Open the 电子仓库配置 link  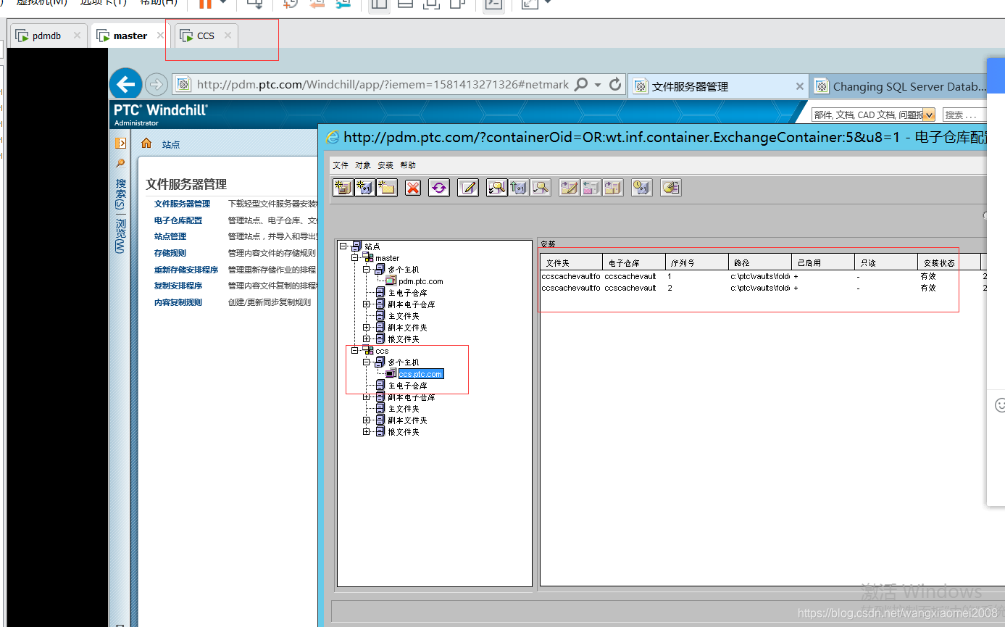point(178,220)
